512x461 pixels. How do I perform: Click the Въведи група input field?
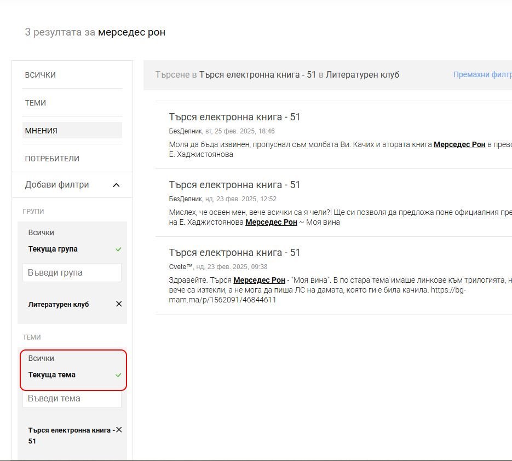[72, 272]
